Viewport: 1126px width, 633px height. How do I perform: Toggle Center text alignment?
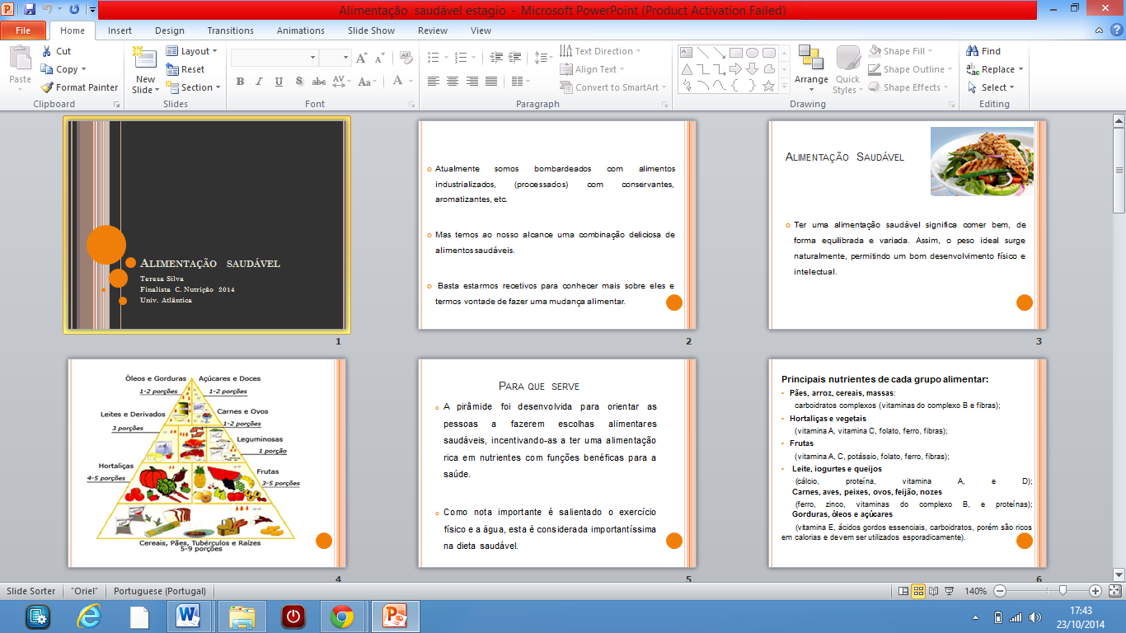(x=453, y=82)
